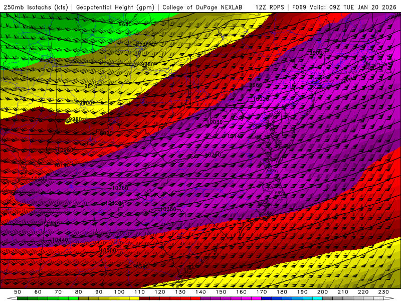
Task: Click the 9900 label inside the purple band
Action: tap(316, 53)
